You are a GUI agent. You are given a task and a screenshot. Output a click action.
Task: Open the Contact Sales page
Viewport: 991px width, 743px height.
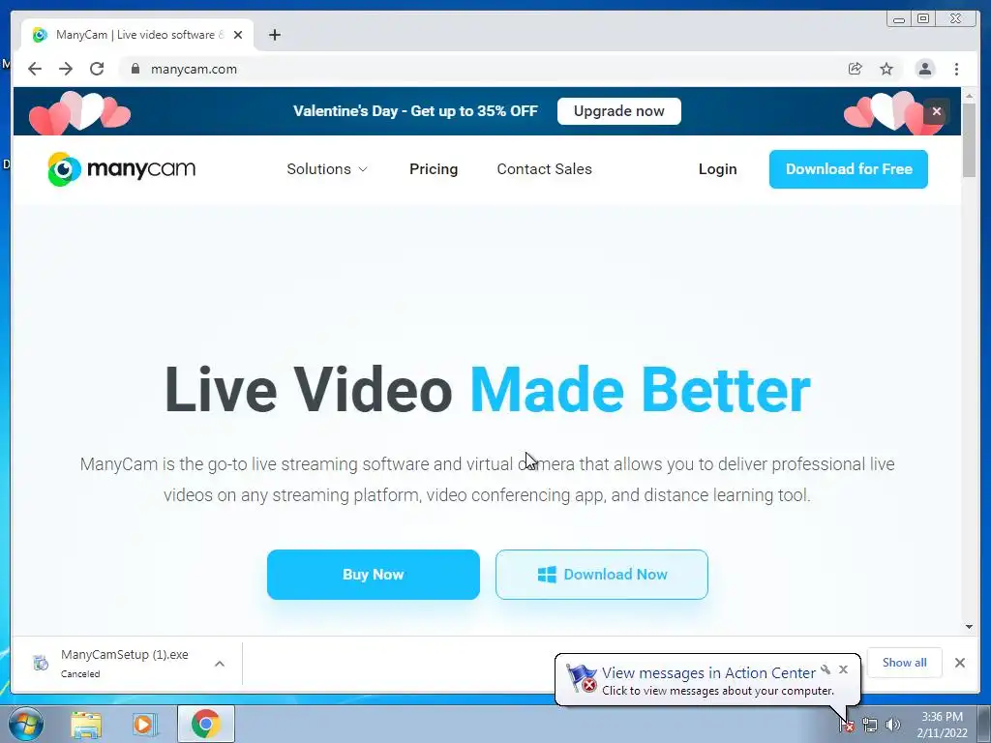point(544,169)
